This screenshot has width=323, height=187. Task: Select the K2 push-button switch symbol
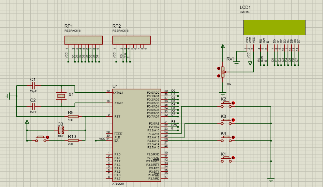226,105
